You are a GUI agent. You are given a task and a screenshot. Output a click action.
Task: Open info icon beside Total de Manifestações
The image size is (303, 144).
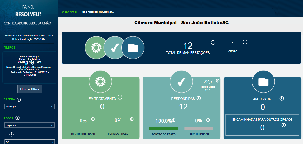coord(213,42)
